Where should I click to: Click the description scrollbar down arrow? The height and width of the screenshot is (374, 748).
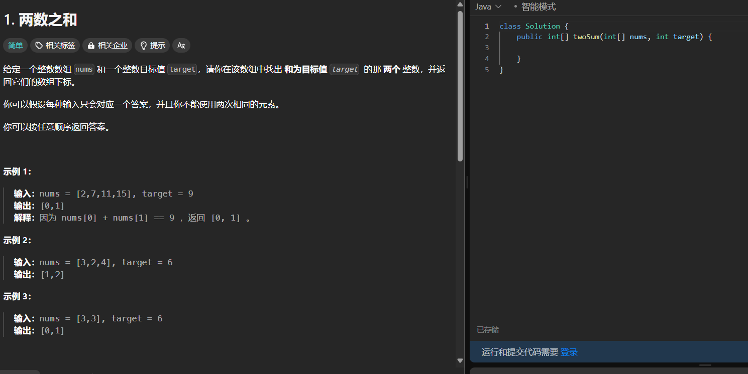[460, 360]
